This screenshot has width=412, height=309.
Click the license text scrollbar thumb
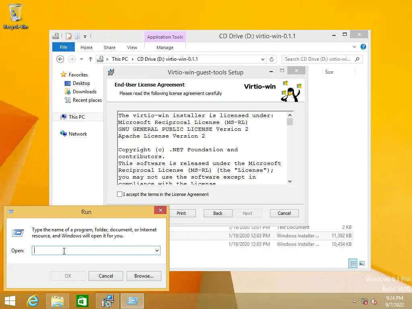(x=290, y=122)
